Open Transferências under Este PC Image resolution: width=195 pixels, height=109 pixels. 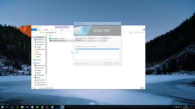point(40,75)
